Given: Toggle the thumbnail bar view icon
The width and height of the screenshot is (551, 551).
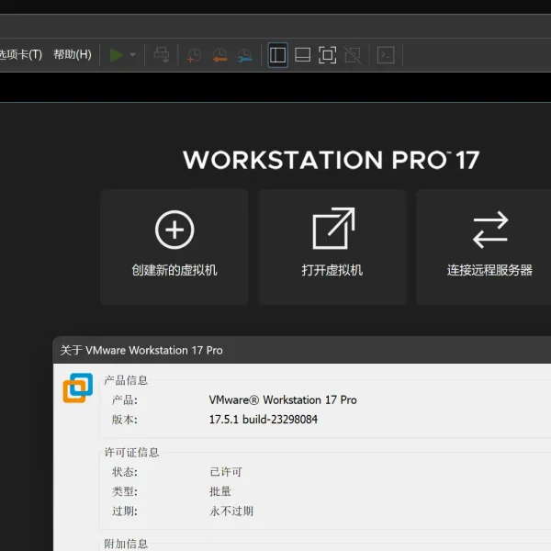Looking at the screenshot, I should click(302, 55).
